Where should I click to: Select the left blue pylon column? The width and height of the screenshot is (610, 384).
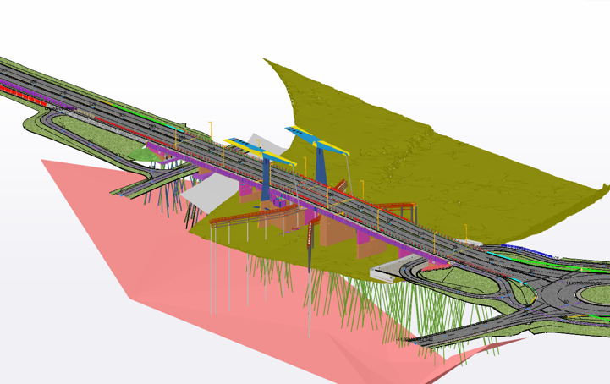coord(266,179)
